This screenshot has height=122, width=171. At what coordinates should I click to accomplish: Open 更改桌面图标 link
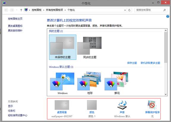(x=15, y=26)
